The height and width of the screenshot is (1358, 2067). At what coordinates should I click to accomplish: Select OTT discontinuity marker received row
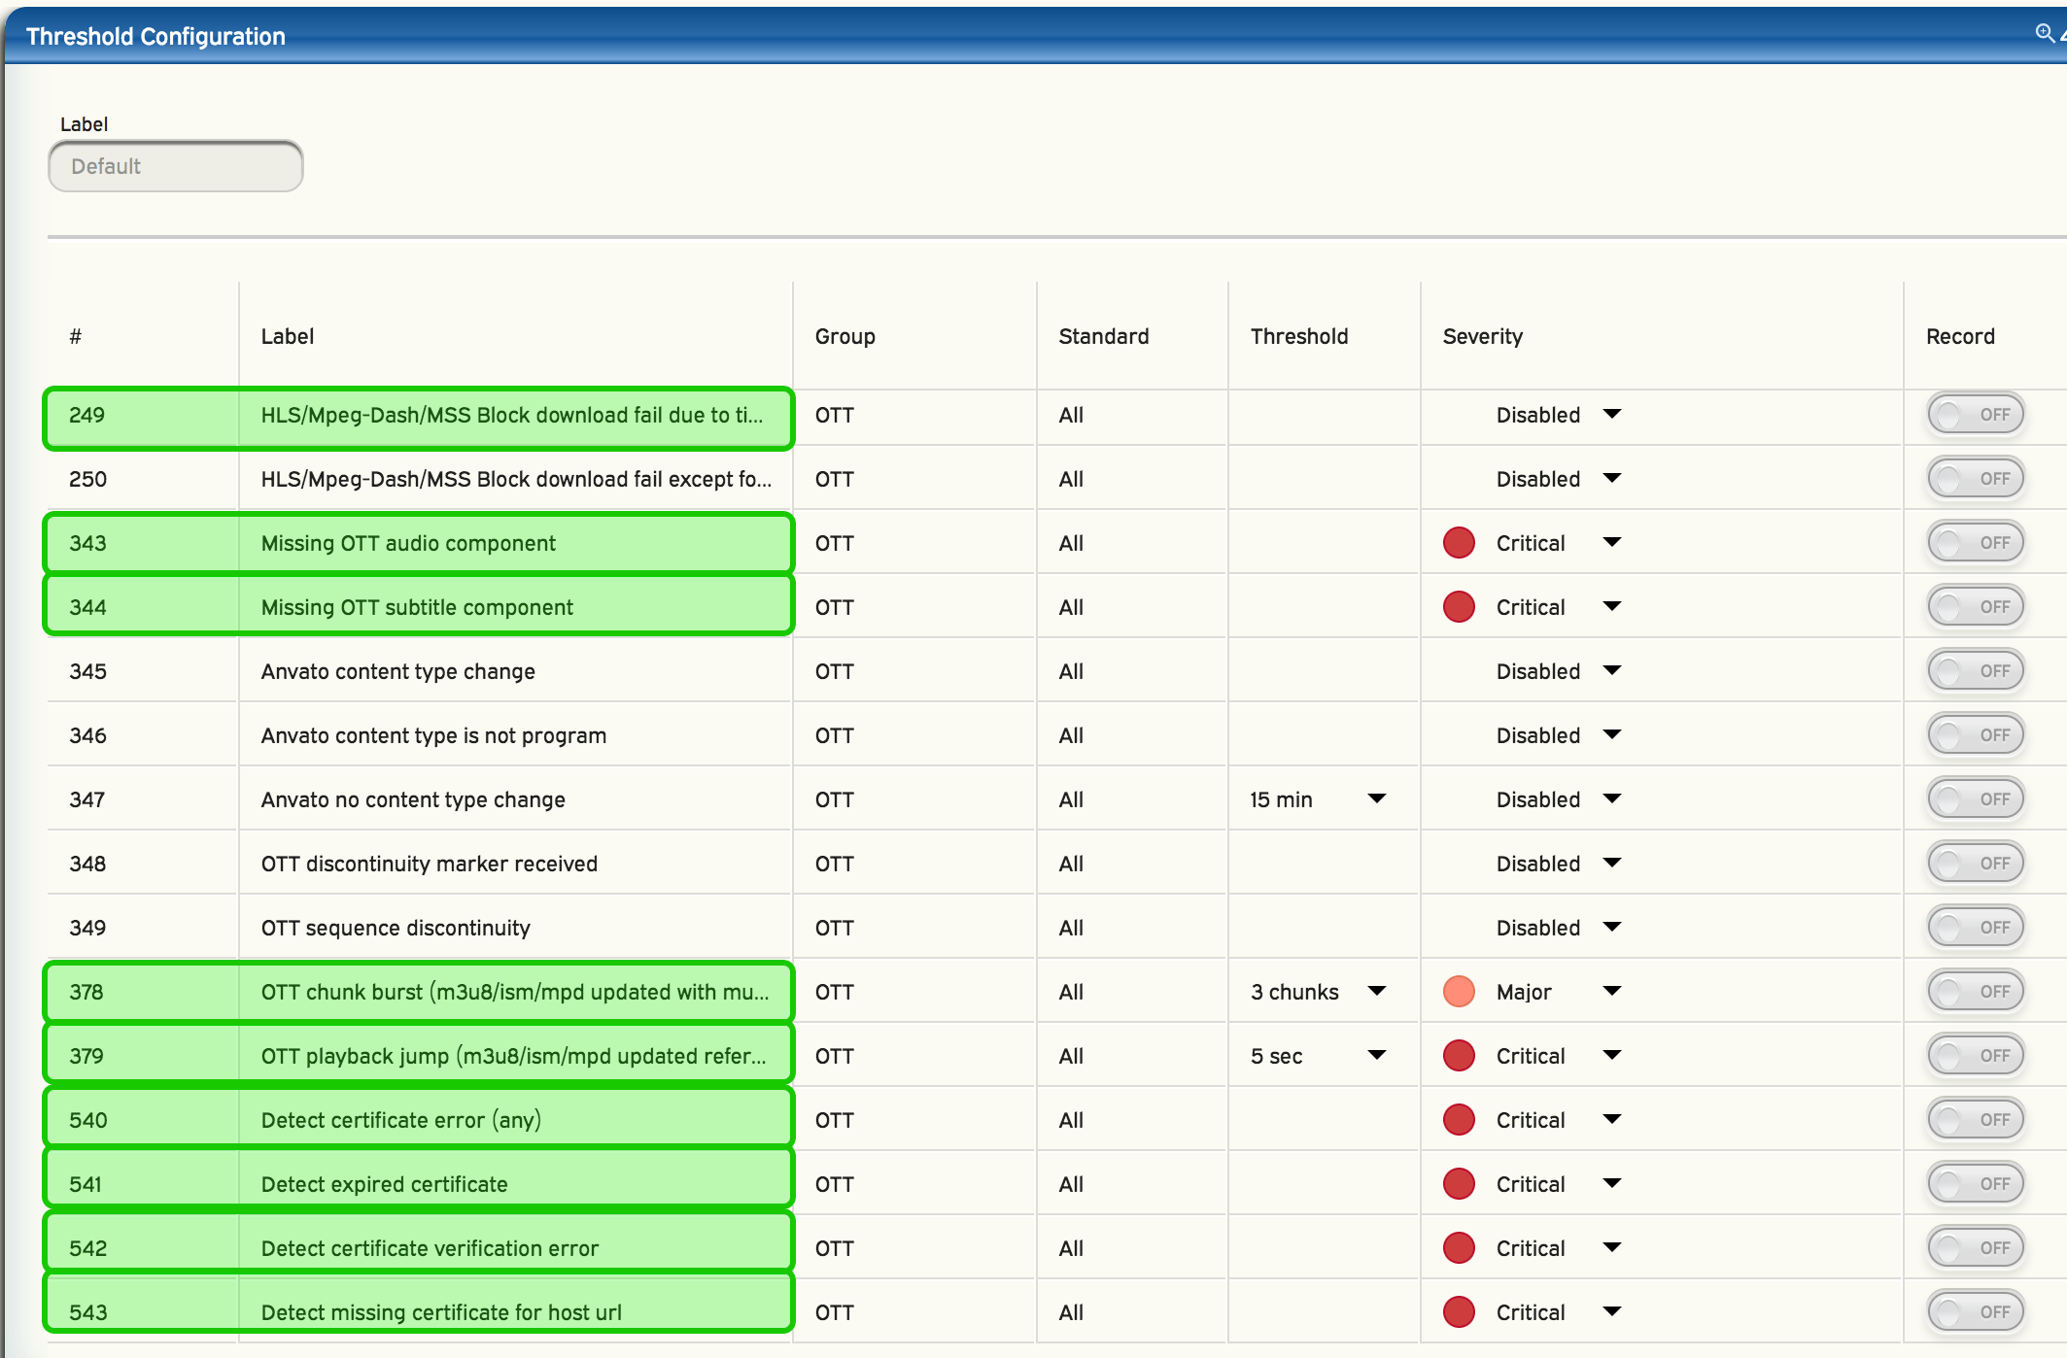tap(429, 864)
